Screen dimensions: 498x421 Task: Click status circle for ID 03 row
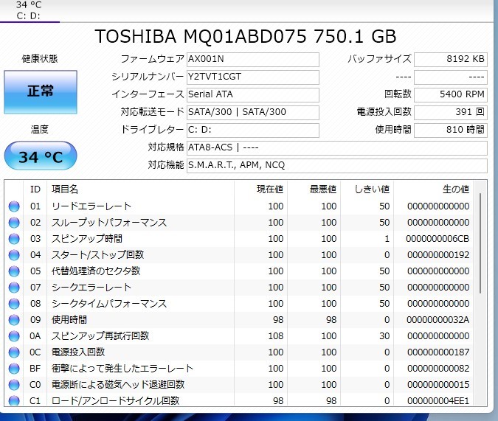coord(14,239)
